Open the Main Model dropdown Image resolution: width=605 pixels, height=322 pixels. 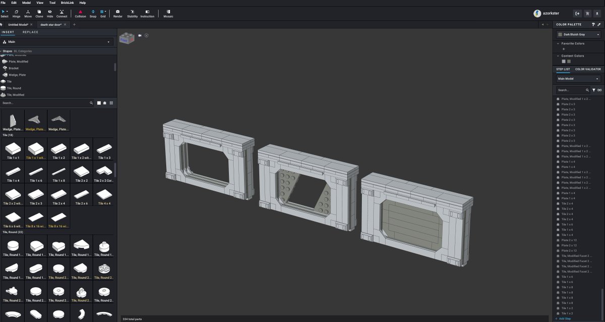578,79
